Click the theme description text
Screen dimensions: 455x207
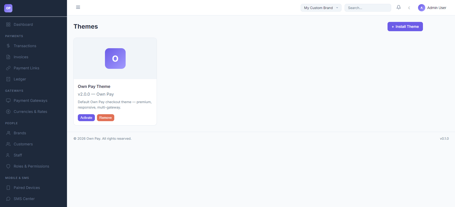(115, 105)
